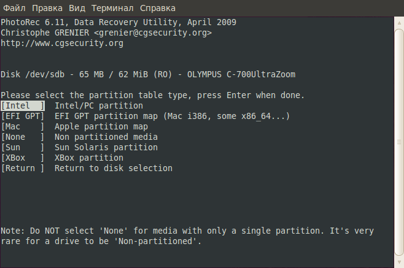The height and width of the screenshot is (268, 404).
Task: Click the 'Intel/PC partition' description text
Action: tap(99, 106)
